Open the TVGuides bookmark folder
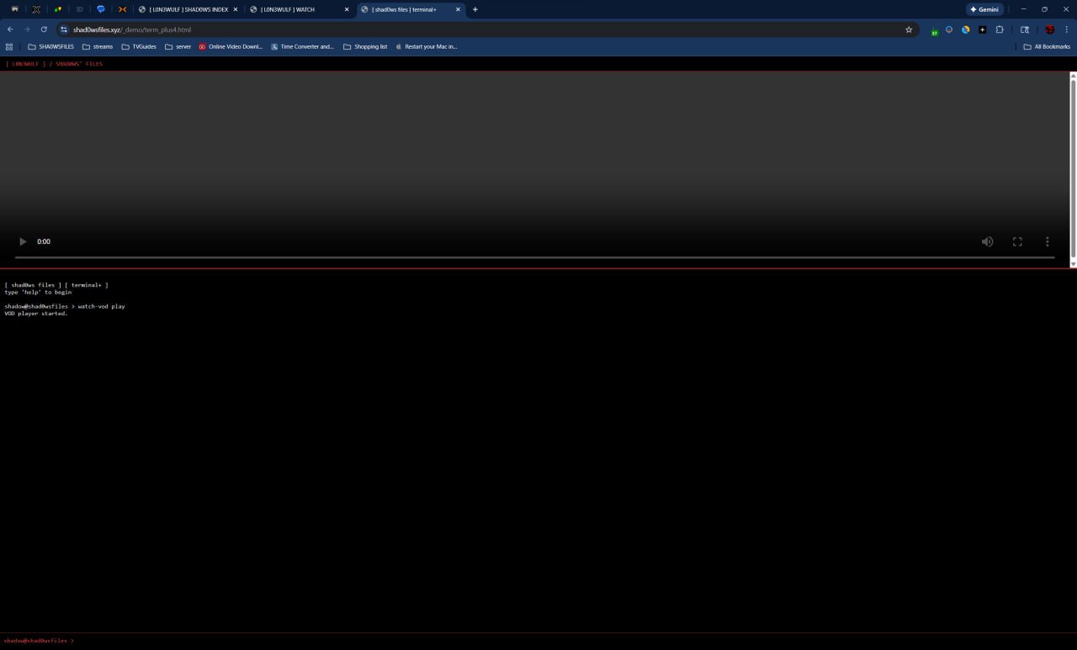Viewport: 1077px width, 650px height. click(139, 47)
